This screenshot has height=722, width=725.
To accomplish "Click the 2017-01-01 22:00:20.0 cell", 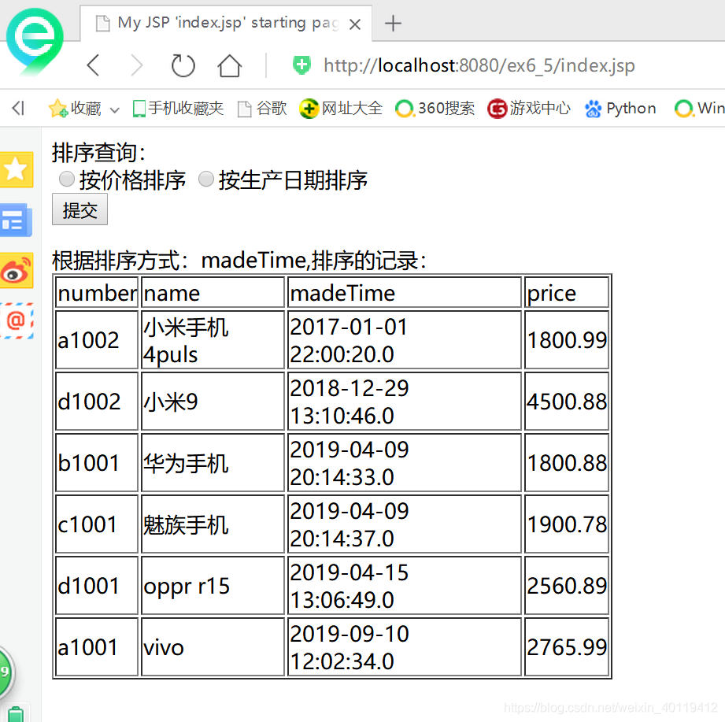I will coord(405,340).
